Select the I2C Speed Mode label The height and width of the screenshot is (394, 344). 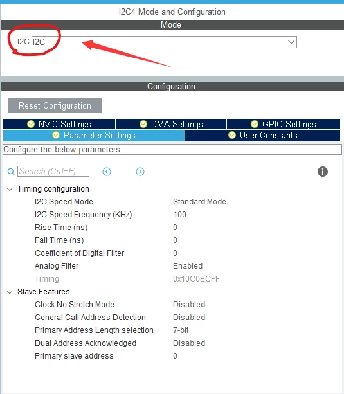click(64, 202)
